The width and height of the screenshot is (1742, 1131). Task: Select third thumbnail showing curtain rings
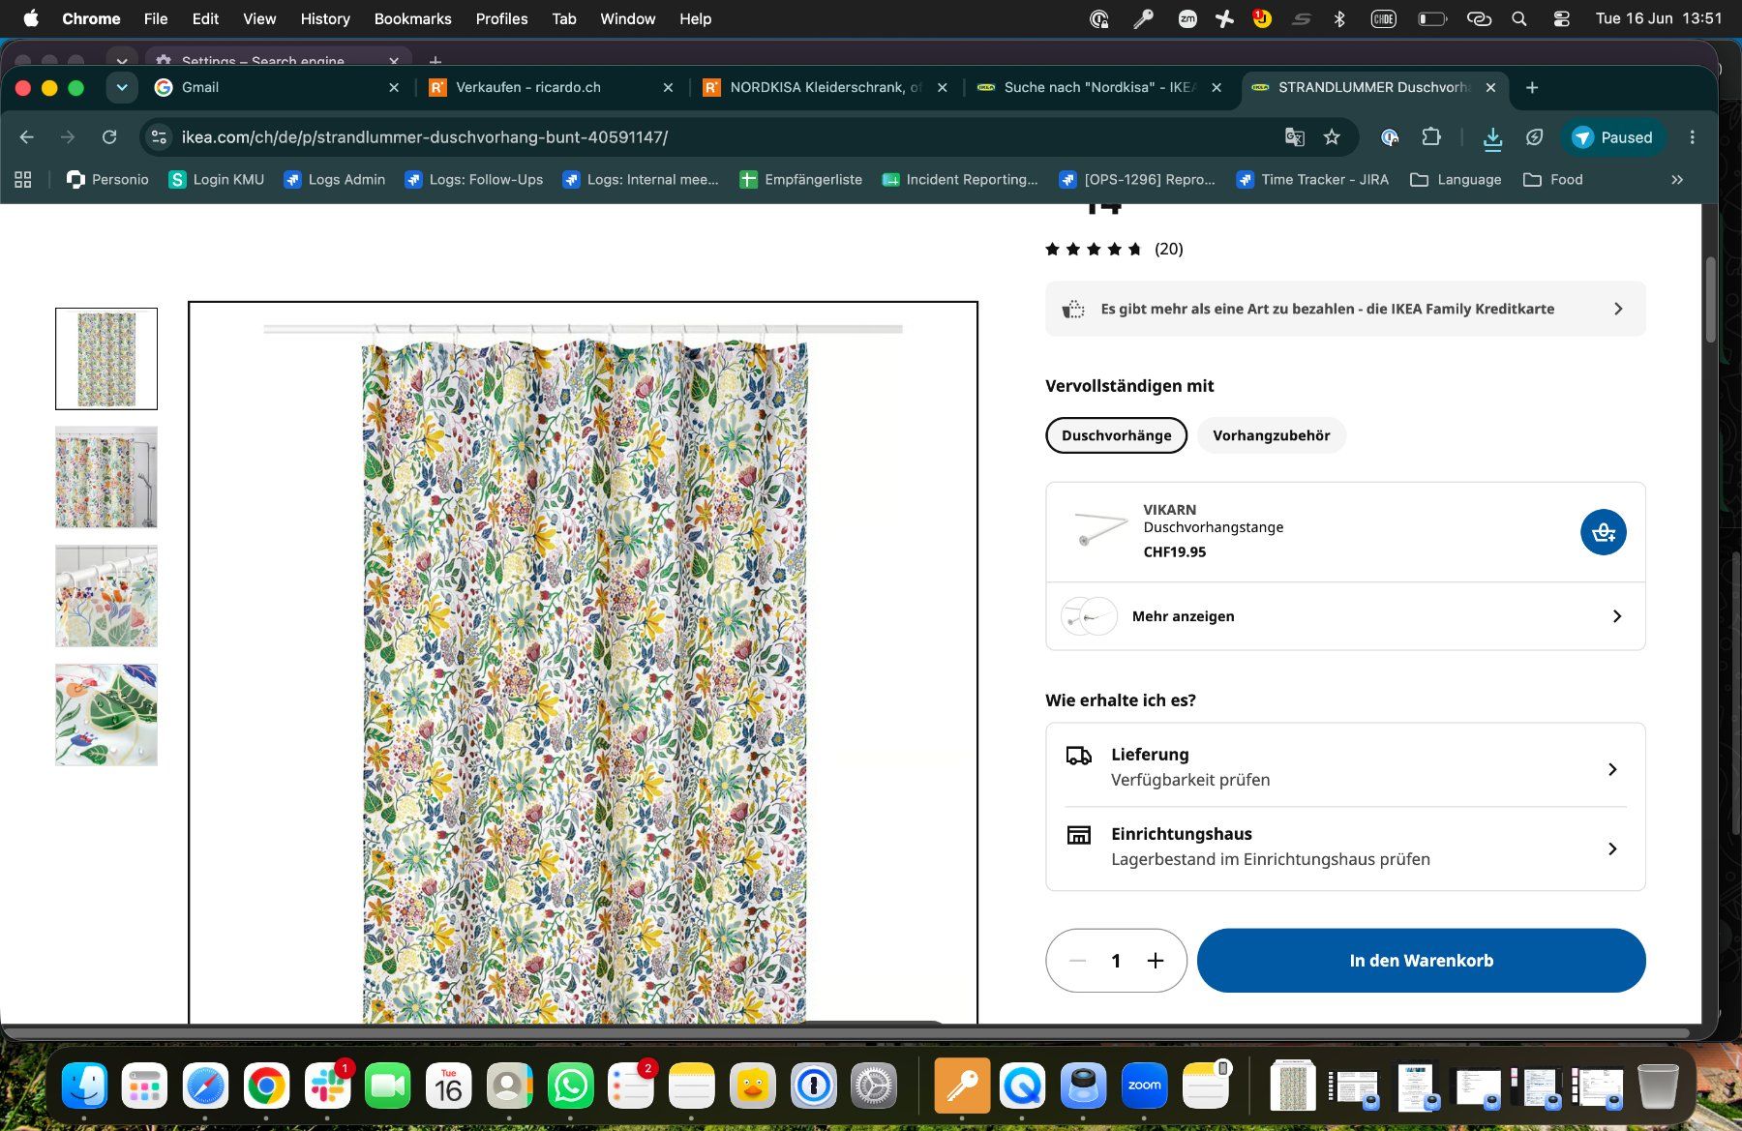pyautogui.click(x=106, y=596)
